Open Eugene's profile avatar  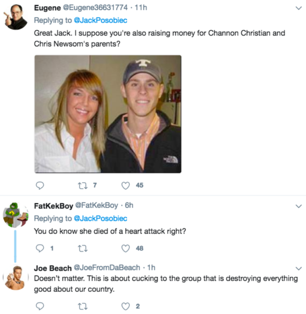(x=16, y=17)
